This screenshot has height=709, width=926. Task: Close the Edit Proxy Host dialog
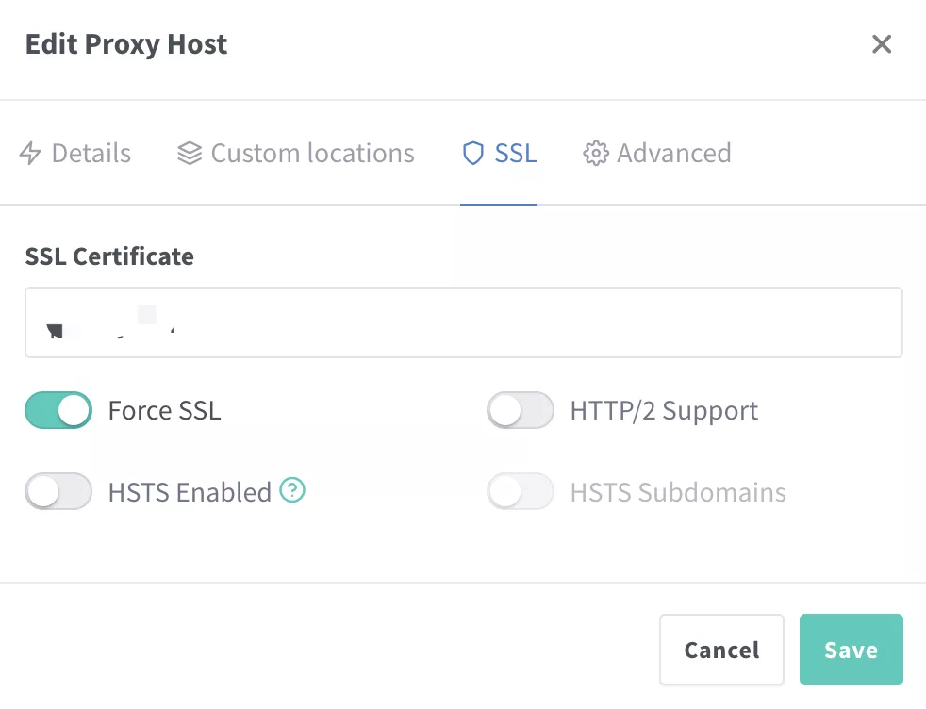tap(881, 44)
